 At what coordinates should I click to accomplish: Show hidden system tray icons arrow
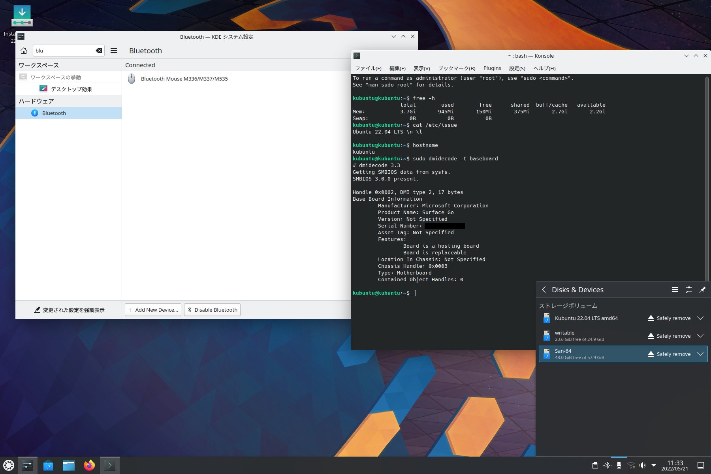(654, 465)
